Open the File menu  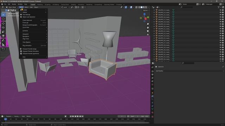(5, 4)
